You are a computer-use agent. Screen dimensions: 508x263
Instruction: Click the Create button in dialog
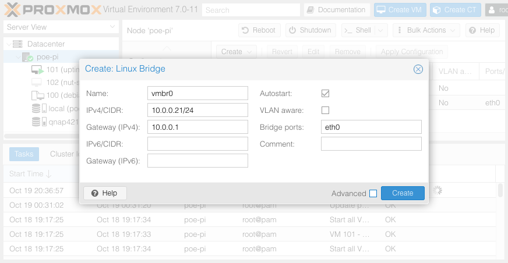[403, 193]
